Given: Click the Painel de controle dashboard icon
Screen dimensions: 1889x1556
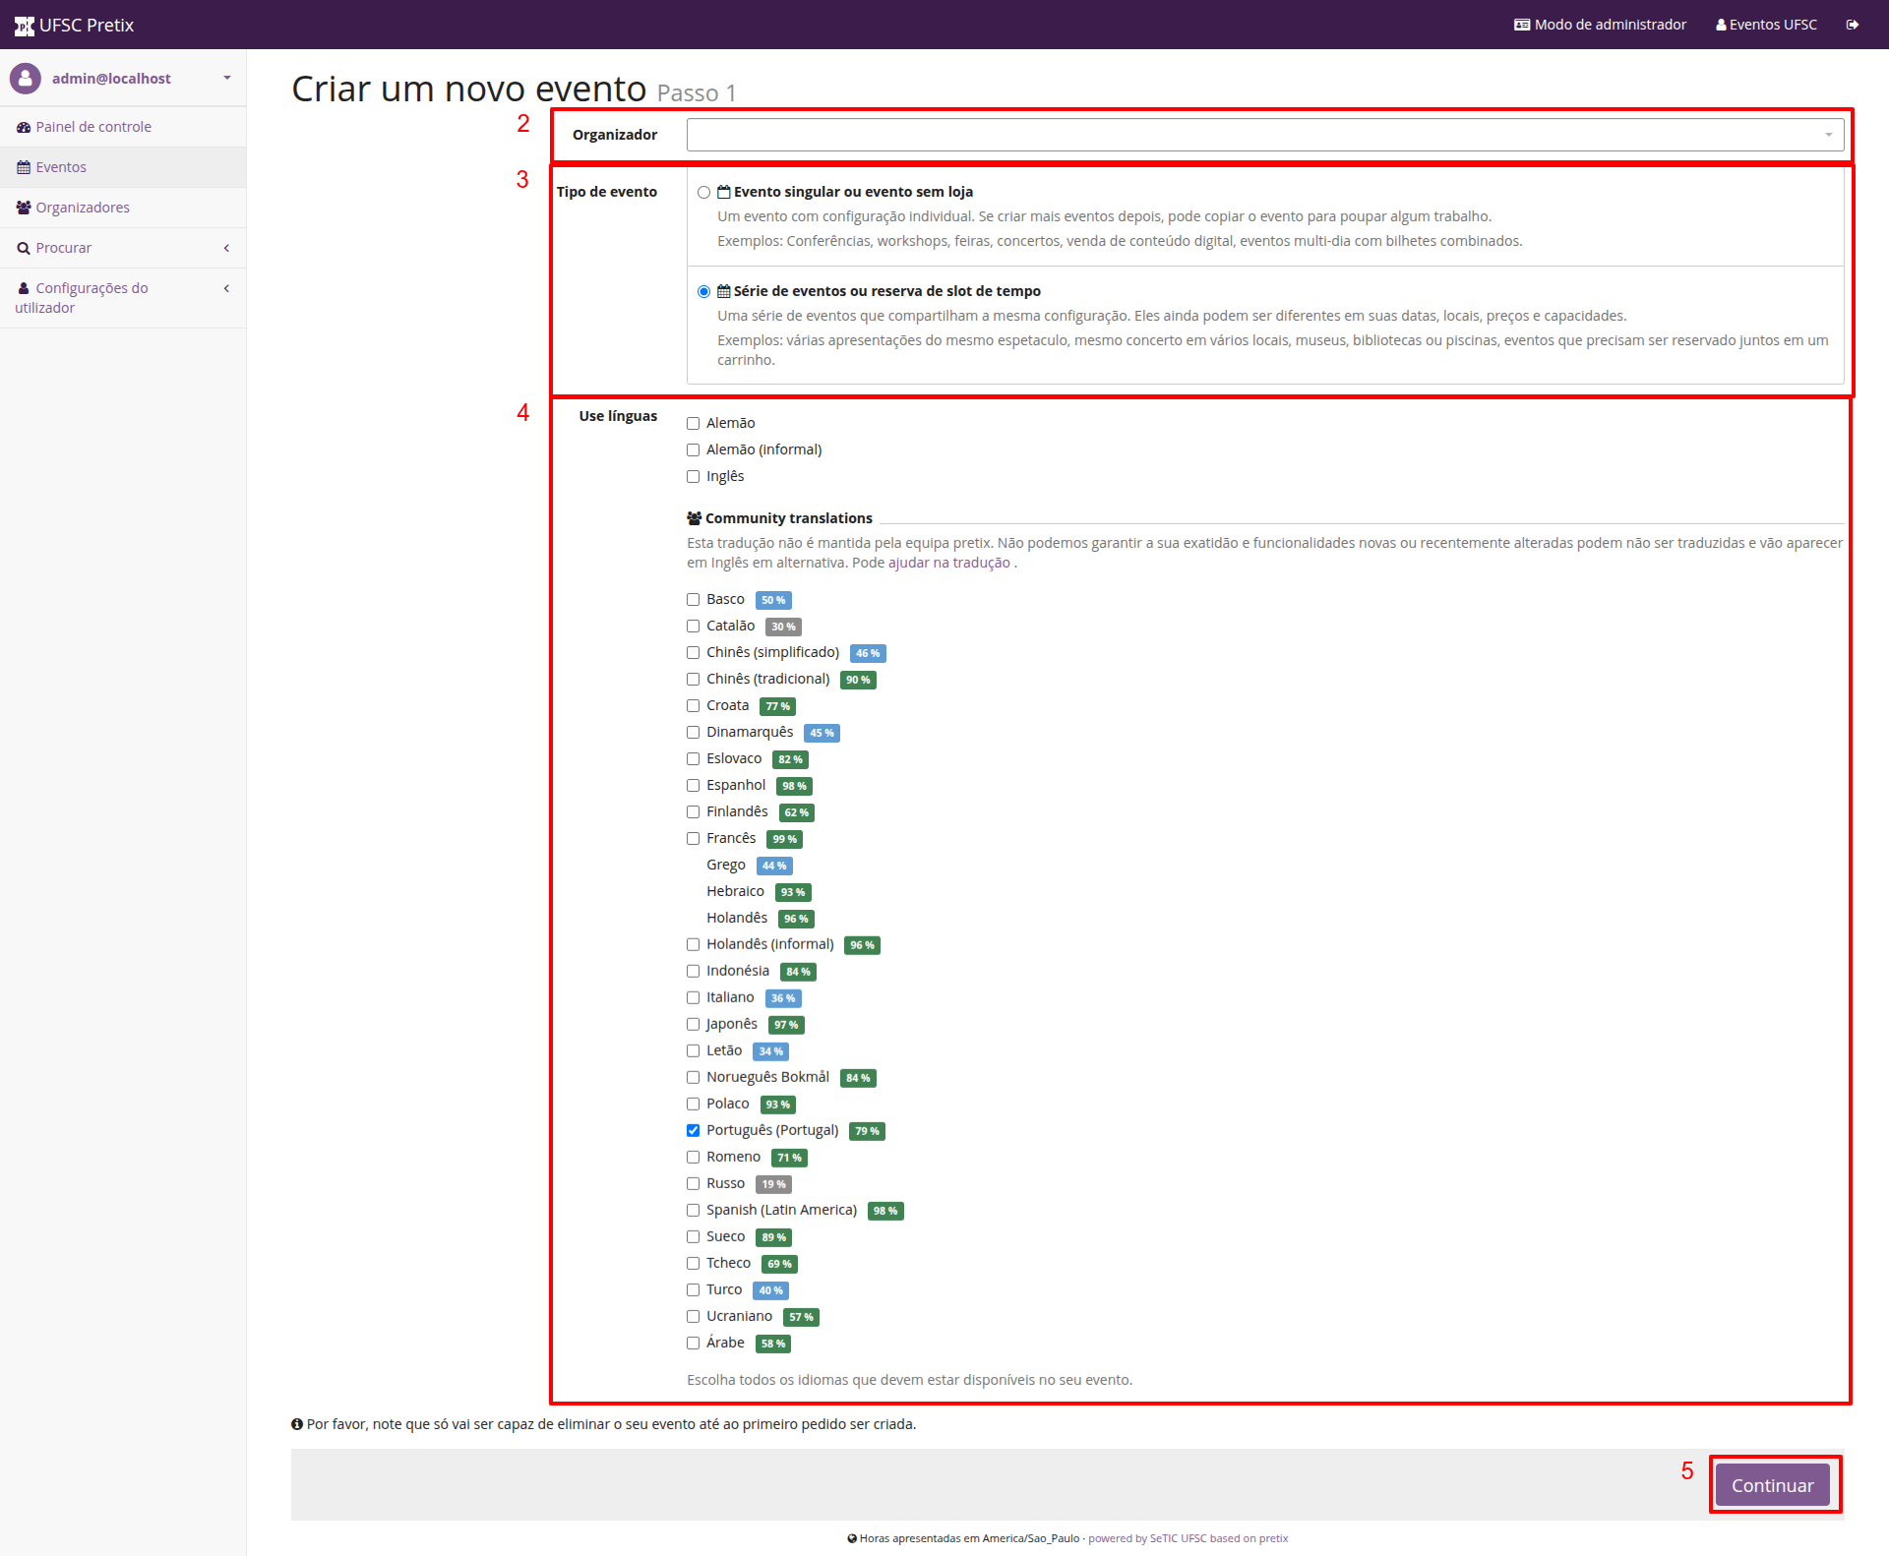Looking at the screenshot, I should click(x=24, y=127).
